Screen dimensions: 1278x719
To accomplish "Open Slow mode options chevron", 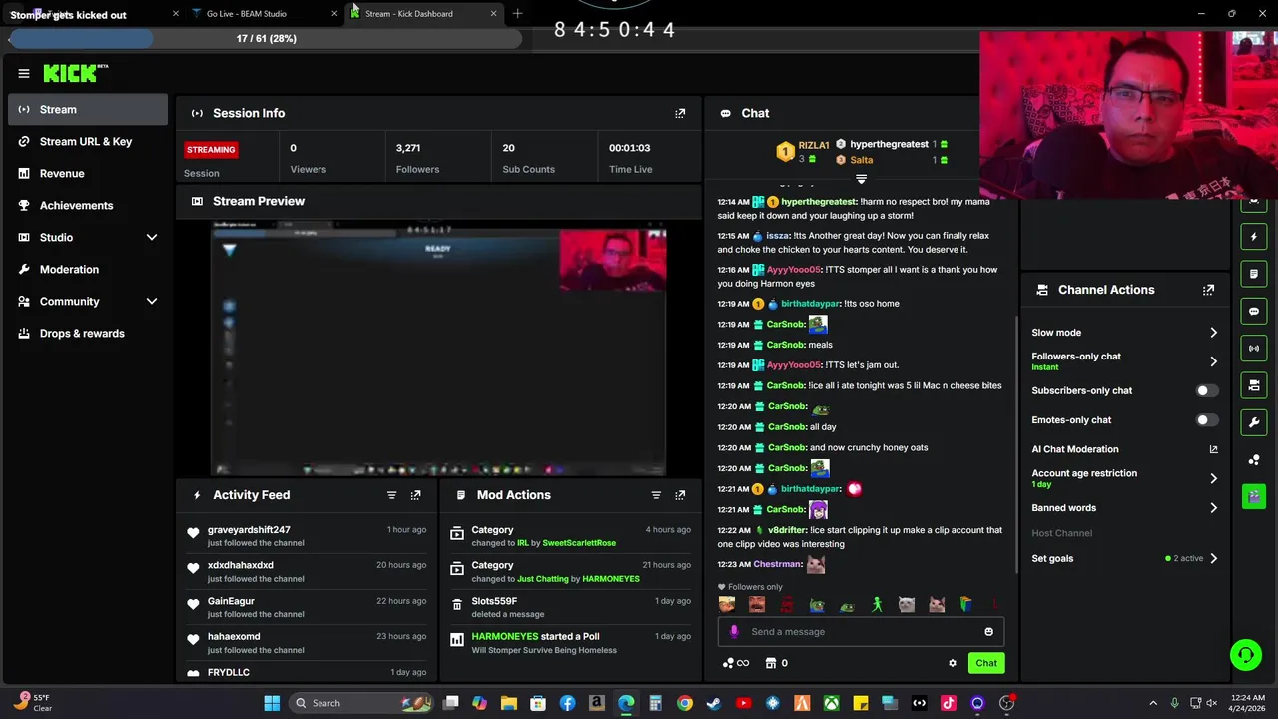I will pos(1213,333).
